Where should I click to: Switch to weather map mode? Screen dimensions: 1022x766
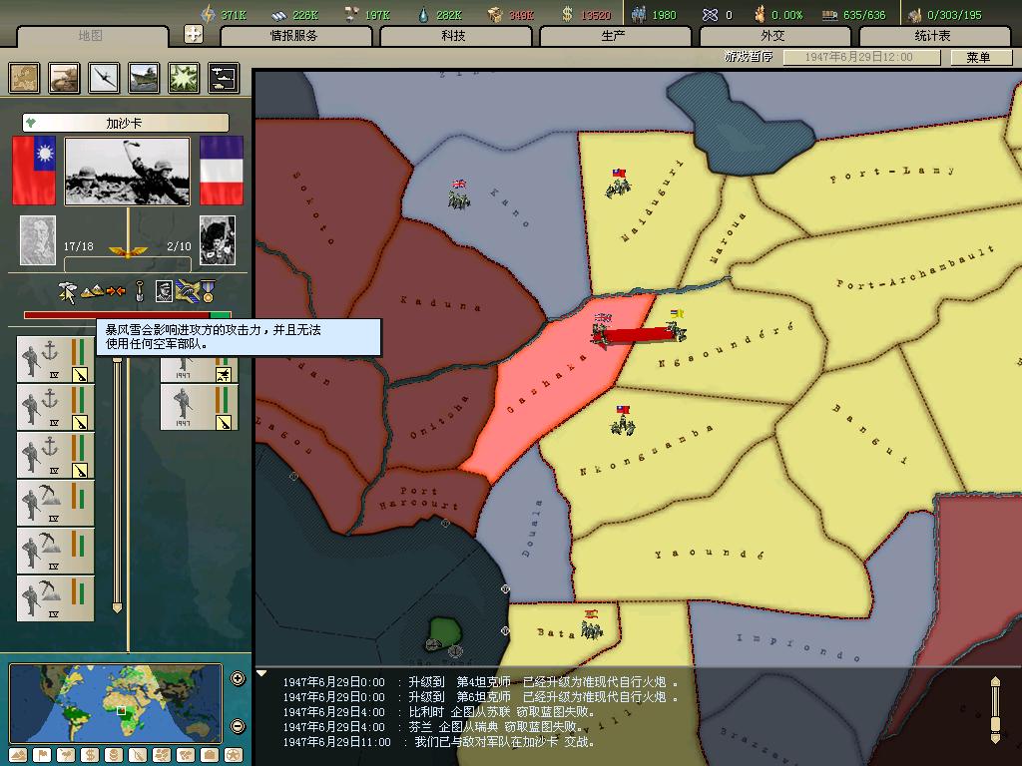[x=66, y=755]
